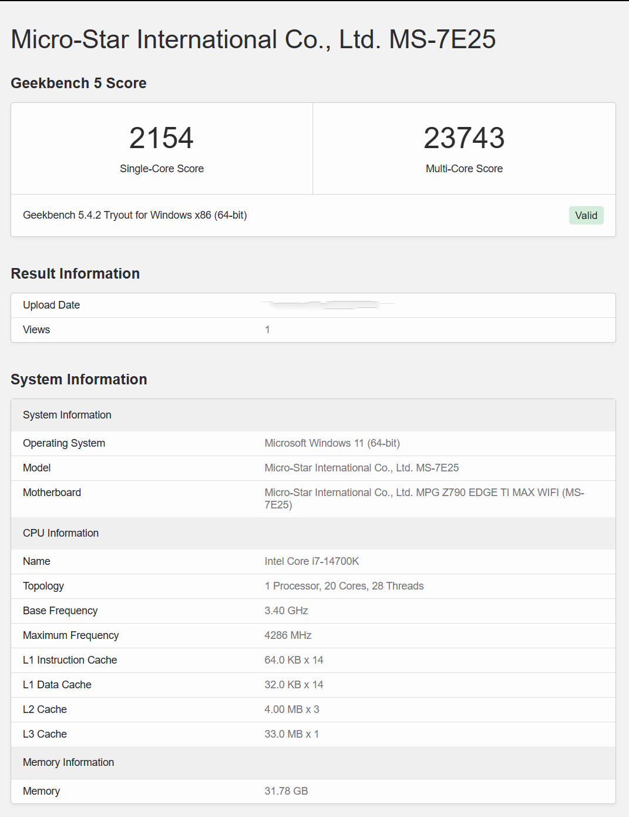
Task: Click the MS-7E25 page title
Action: 253,40
